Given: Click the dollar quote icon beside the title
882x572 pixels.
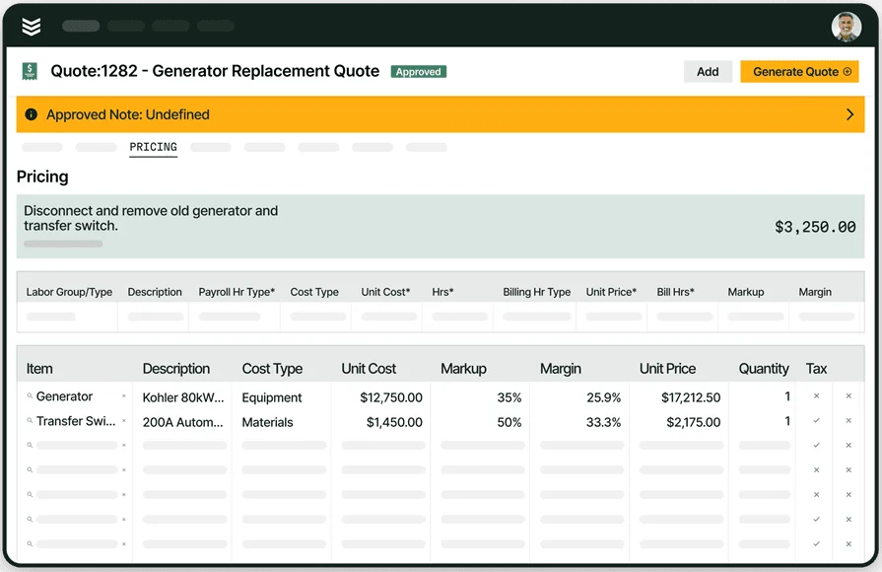Looking at the screenshot, I should click(x=30, y=71).
